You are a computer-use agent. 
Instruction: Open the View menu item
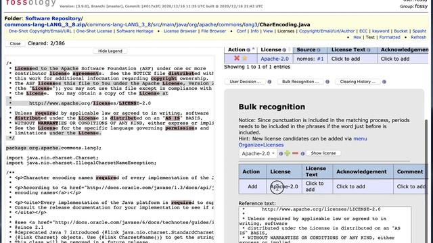click(x=268, y=31)
